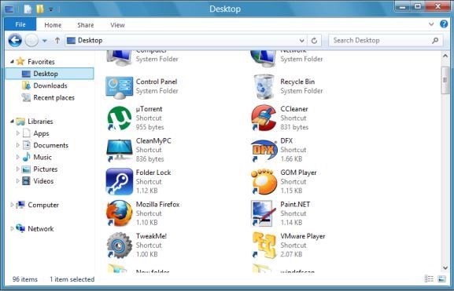Select the CleanMyPC shortcut icon
454x291 pixels.
coord(120,150)
